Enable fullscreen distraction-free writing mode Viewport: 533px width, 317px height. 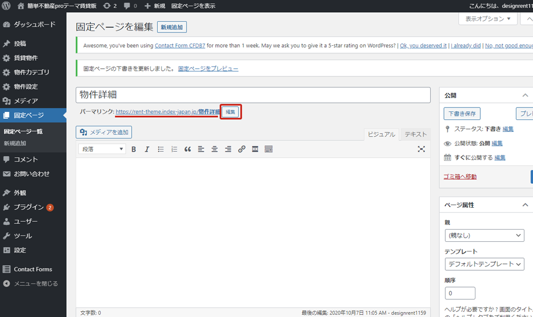pyautogui.click(x=421, y=149)
